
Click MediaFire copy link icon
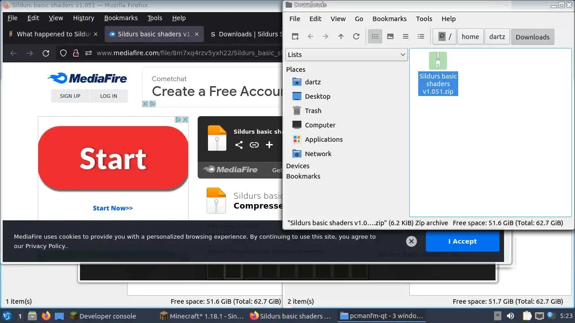tap(254, 144)
